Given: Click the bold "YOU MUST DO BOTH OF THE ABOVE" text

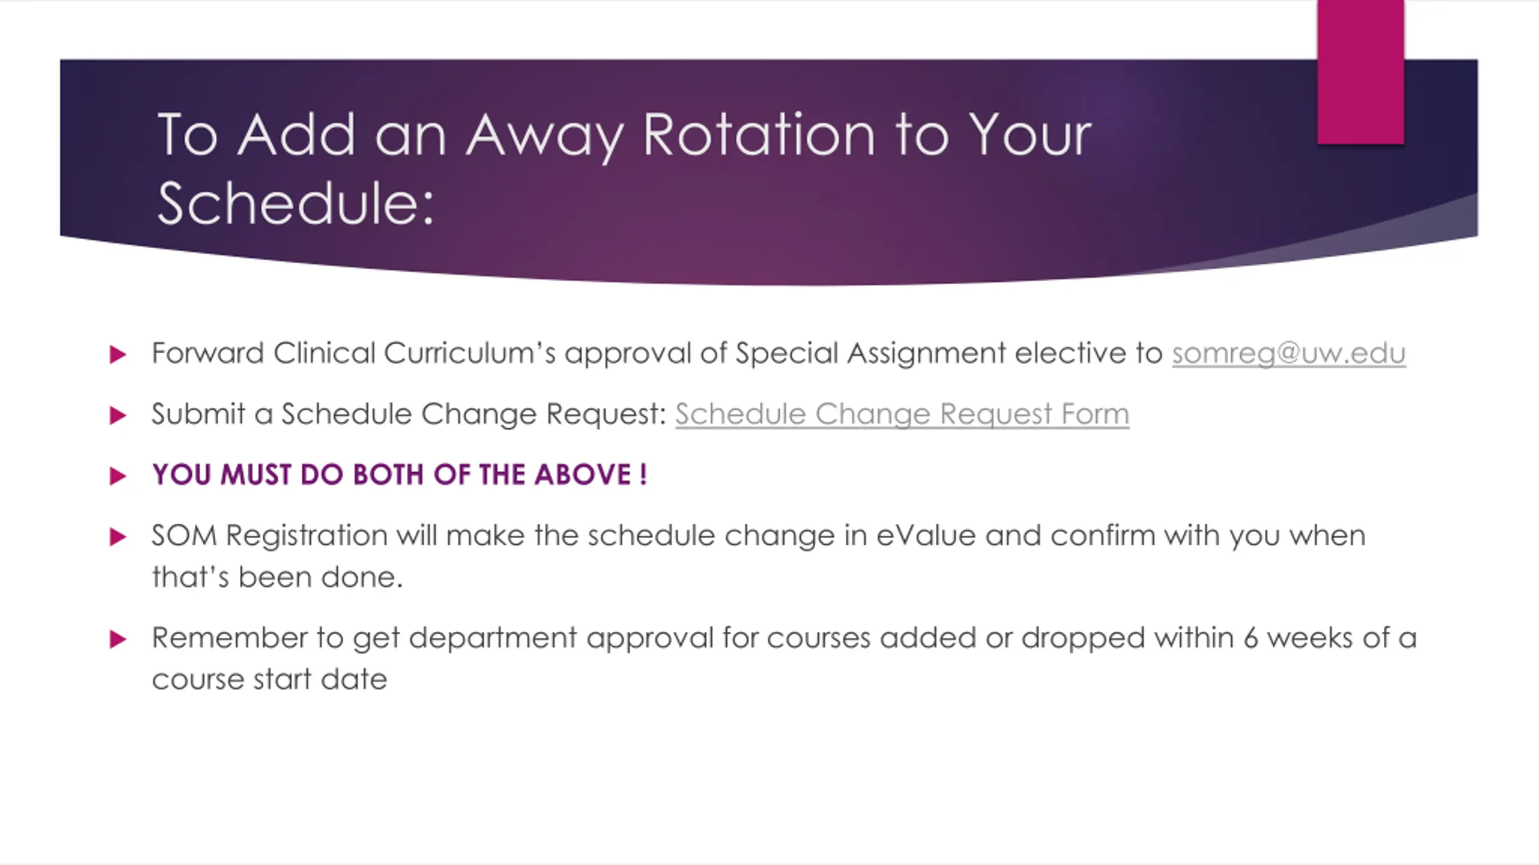Looking at the screenshot, I should pyautogui.click(x=399, y=475).
